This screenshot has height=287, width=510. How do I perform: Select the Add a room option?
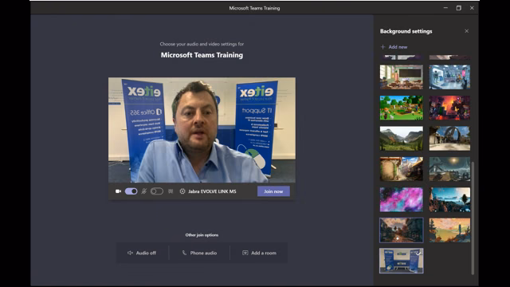[259, 253]
